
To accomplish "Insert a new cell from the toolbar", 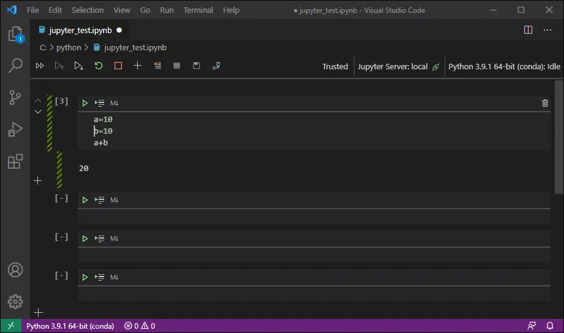I will click(137, 66).
